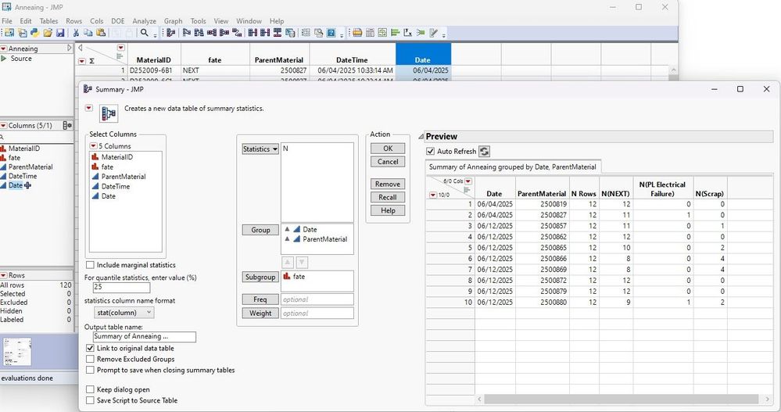
Task: Click the Recall button
Action: 388,197
